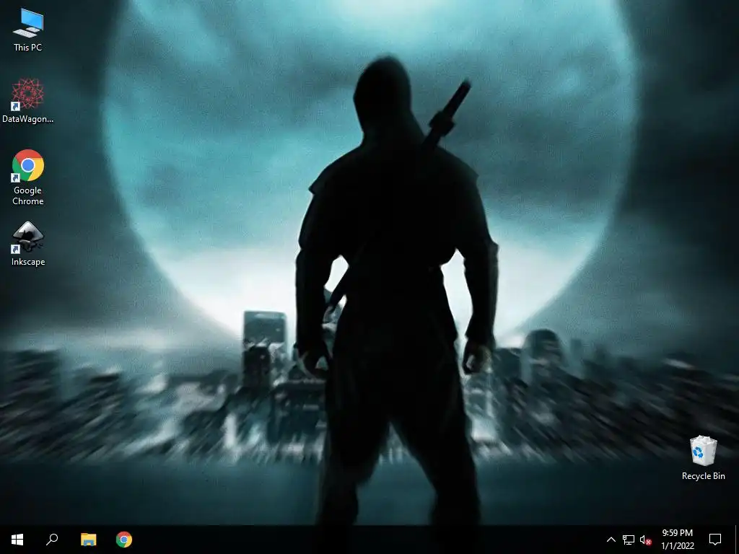Image resolution: width=739 pixels, height=554 pixels.
Task: Select the Recycle Bin icon
Action: 703,458
